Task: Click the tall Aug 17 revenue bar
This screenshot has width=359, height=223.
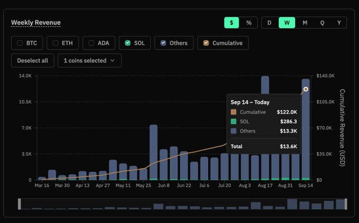Action: click(265, 85)
